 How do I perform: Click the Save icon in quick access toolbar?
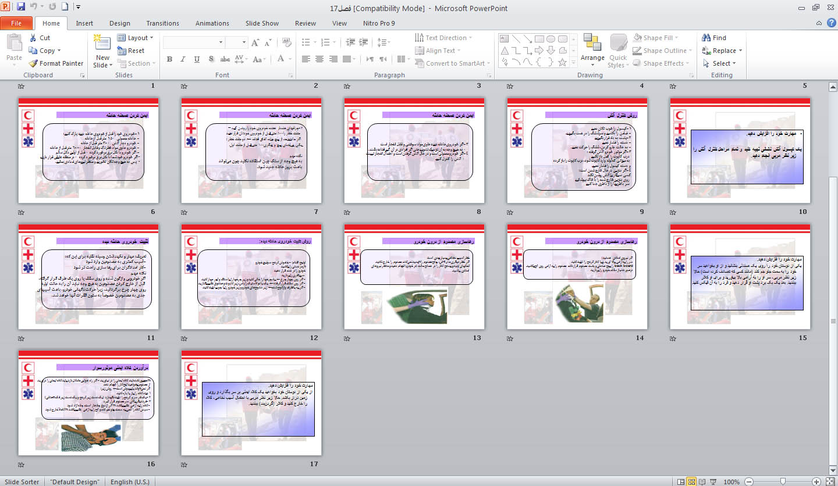click(21, 8)
